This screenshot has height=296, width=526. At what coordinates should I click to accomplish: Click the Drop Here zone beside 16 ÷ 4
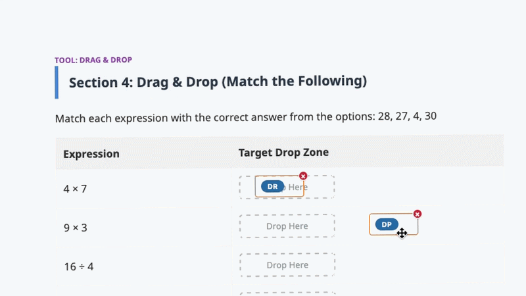pos(287,265)
